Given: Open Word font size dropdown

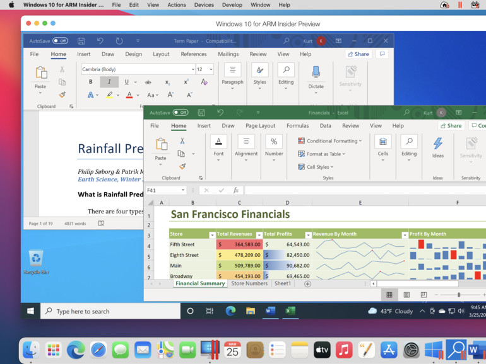Looking at the screenshot, I should click(x=211, y=69).
